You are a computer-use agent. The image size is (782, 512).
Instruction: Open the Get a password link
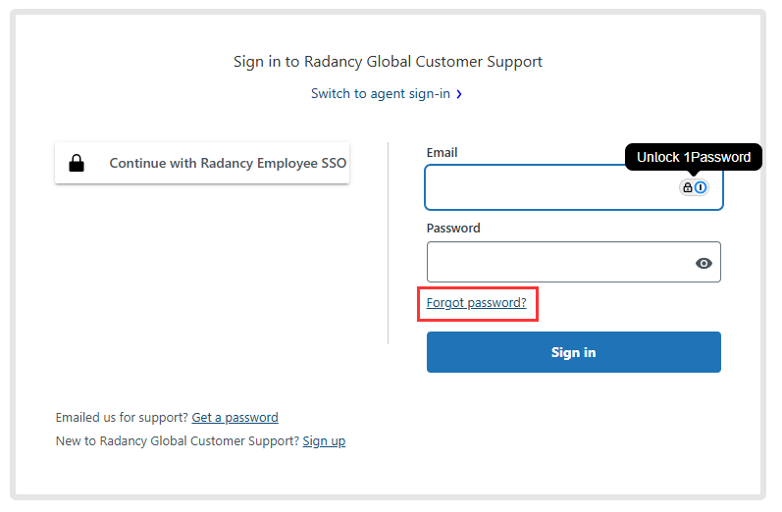tap(235, 417)
